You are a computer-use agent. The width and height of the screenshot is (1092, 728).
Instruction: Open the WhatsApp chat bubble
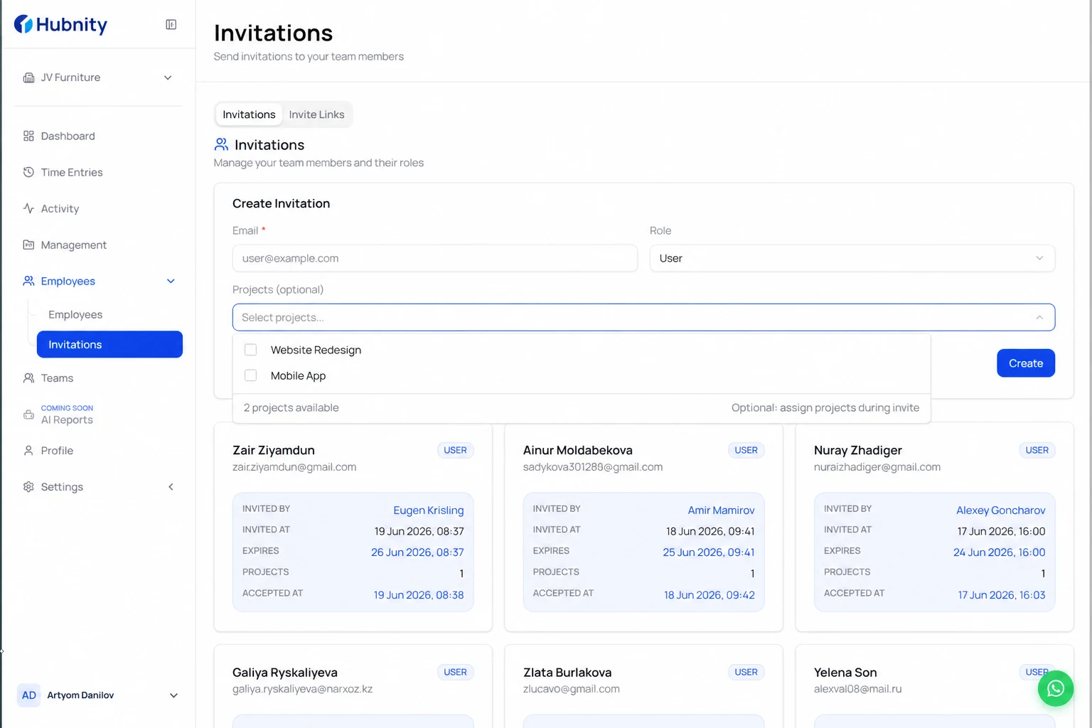1056,688
